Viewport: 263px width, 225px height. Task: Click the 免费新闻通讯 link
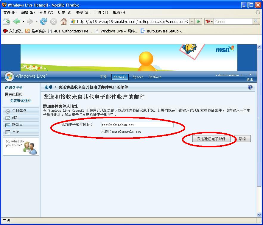tap(21, 101)
